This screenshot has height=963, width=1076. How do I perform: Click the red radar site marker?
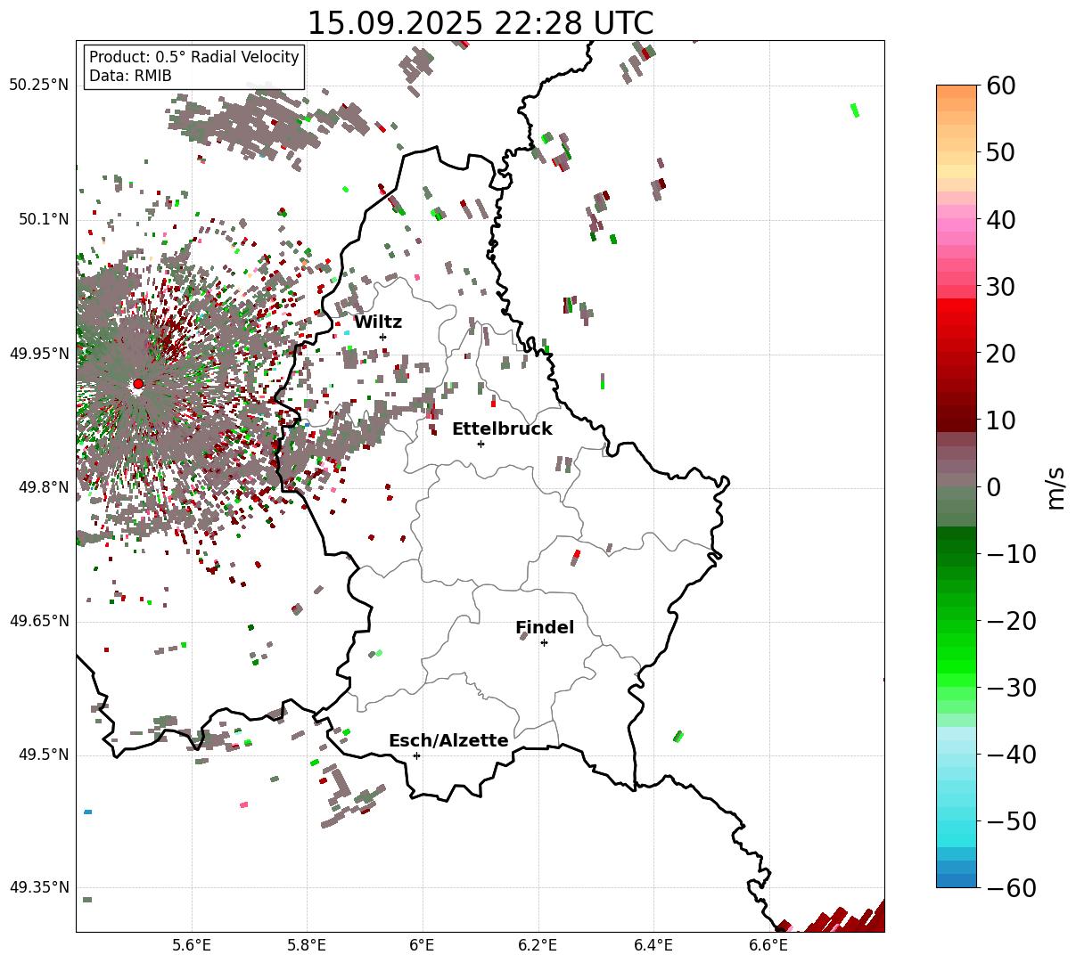tap(138, 384)
